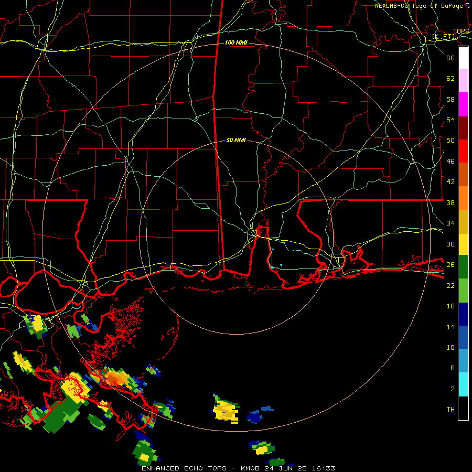This screenshot has height=472, width=472.
Task: Select the medium blue legend swatch
Action: (x=463, y=337)
